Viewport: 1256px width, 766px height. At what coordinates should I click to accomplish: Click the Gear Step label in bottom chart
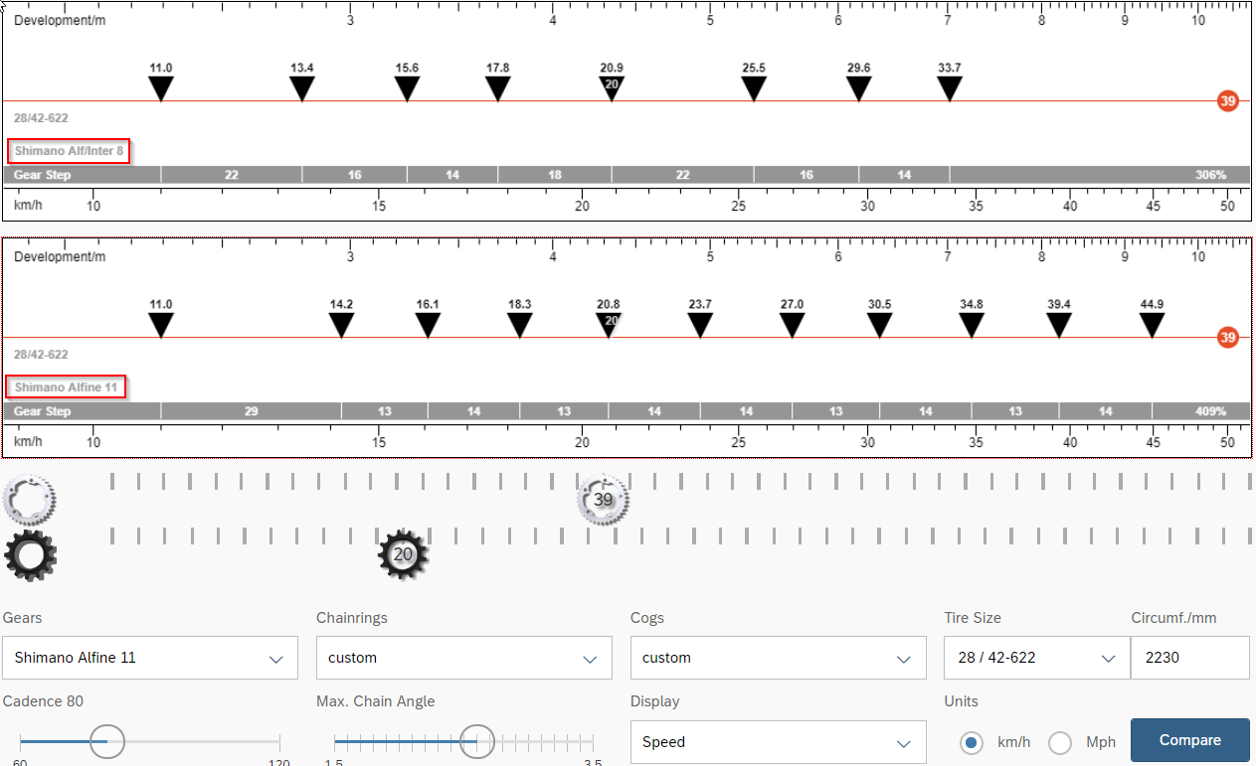[x=43, y=411]
